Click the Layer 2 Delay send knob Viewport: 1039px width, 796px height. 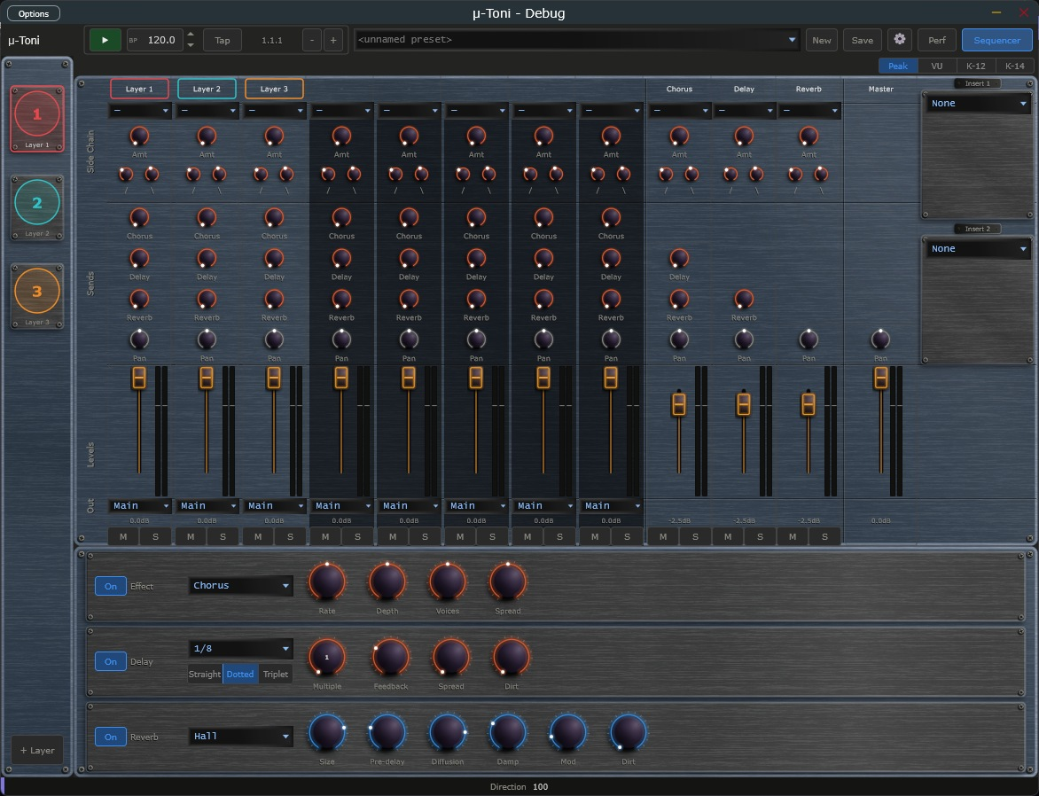coord(207,259)
